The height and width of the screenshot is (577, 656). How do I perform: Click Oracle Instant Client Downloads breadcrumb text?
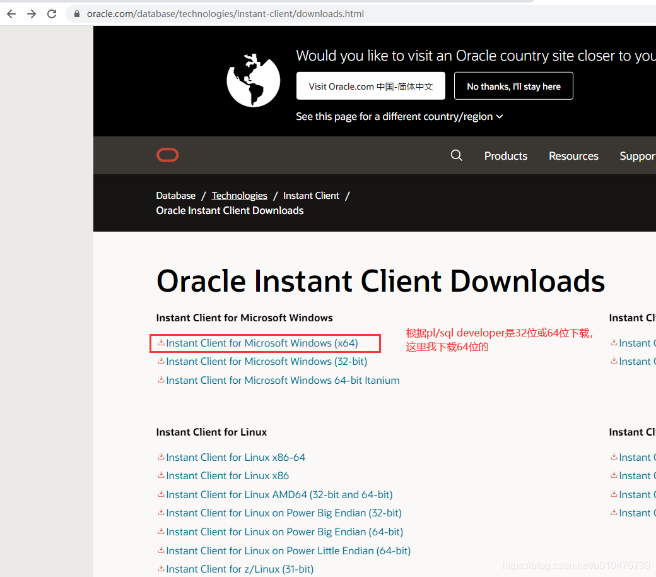(x=230, y=210)
